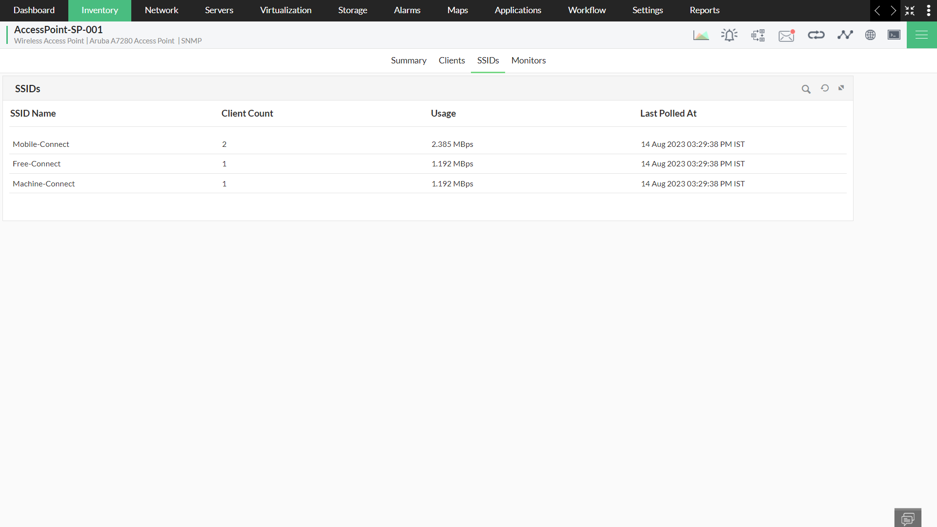Open the trace route line-graph icon
Screen dimensions: 937x527
pyautogui.click(x=845, y=35)
